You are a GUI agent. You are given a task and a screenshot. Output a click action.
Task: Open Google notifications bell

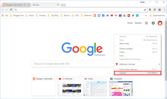(x=153, y=23)
